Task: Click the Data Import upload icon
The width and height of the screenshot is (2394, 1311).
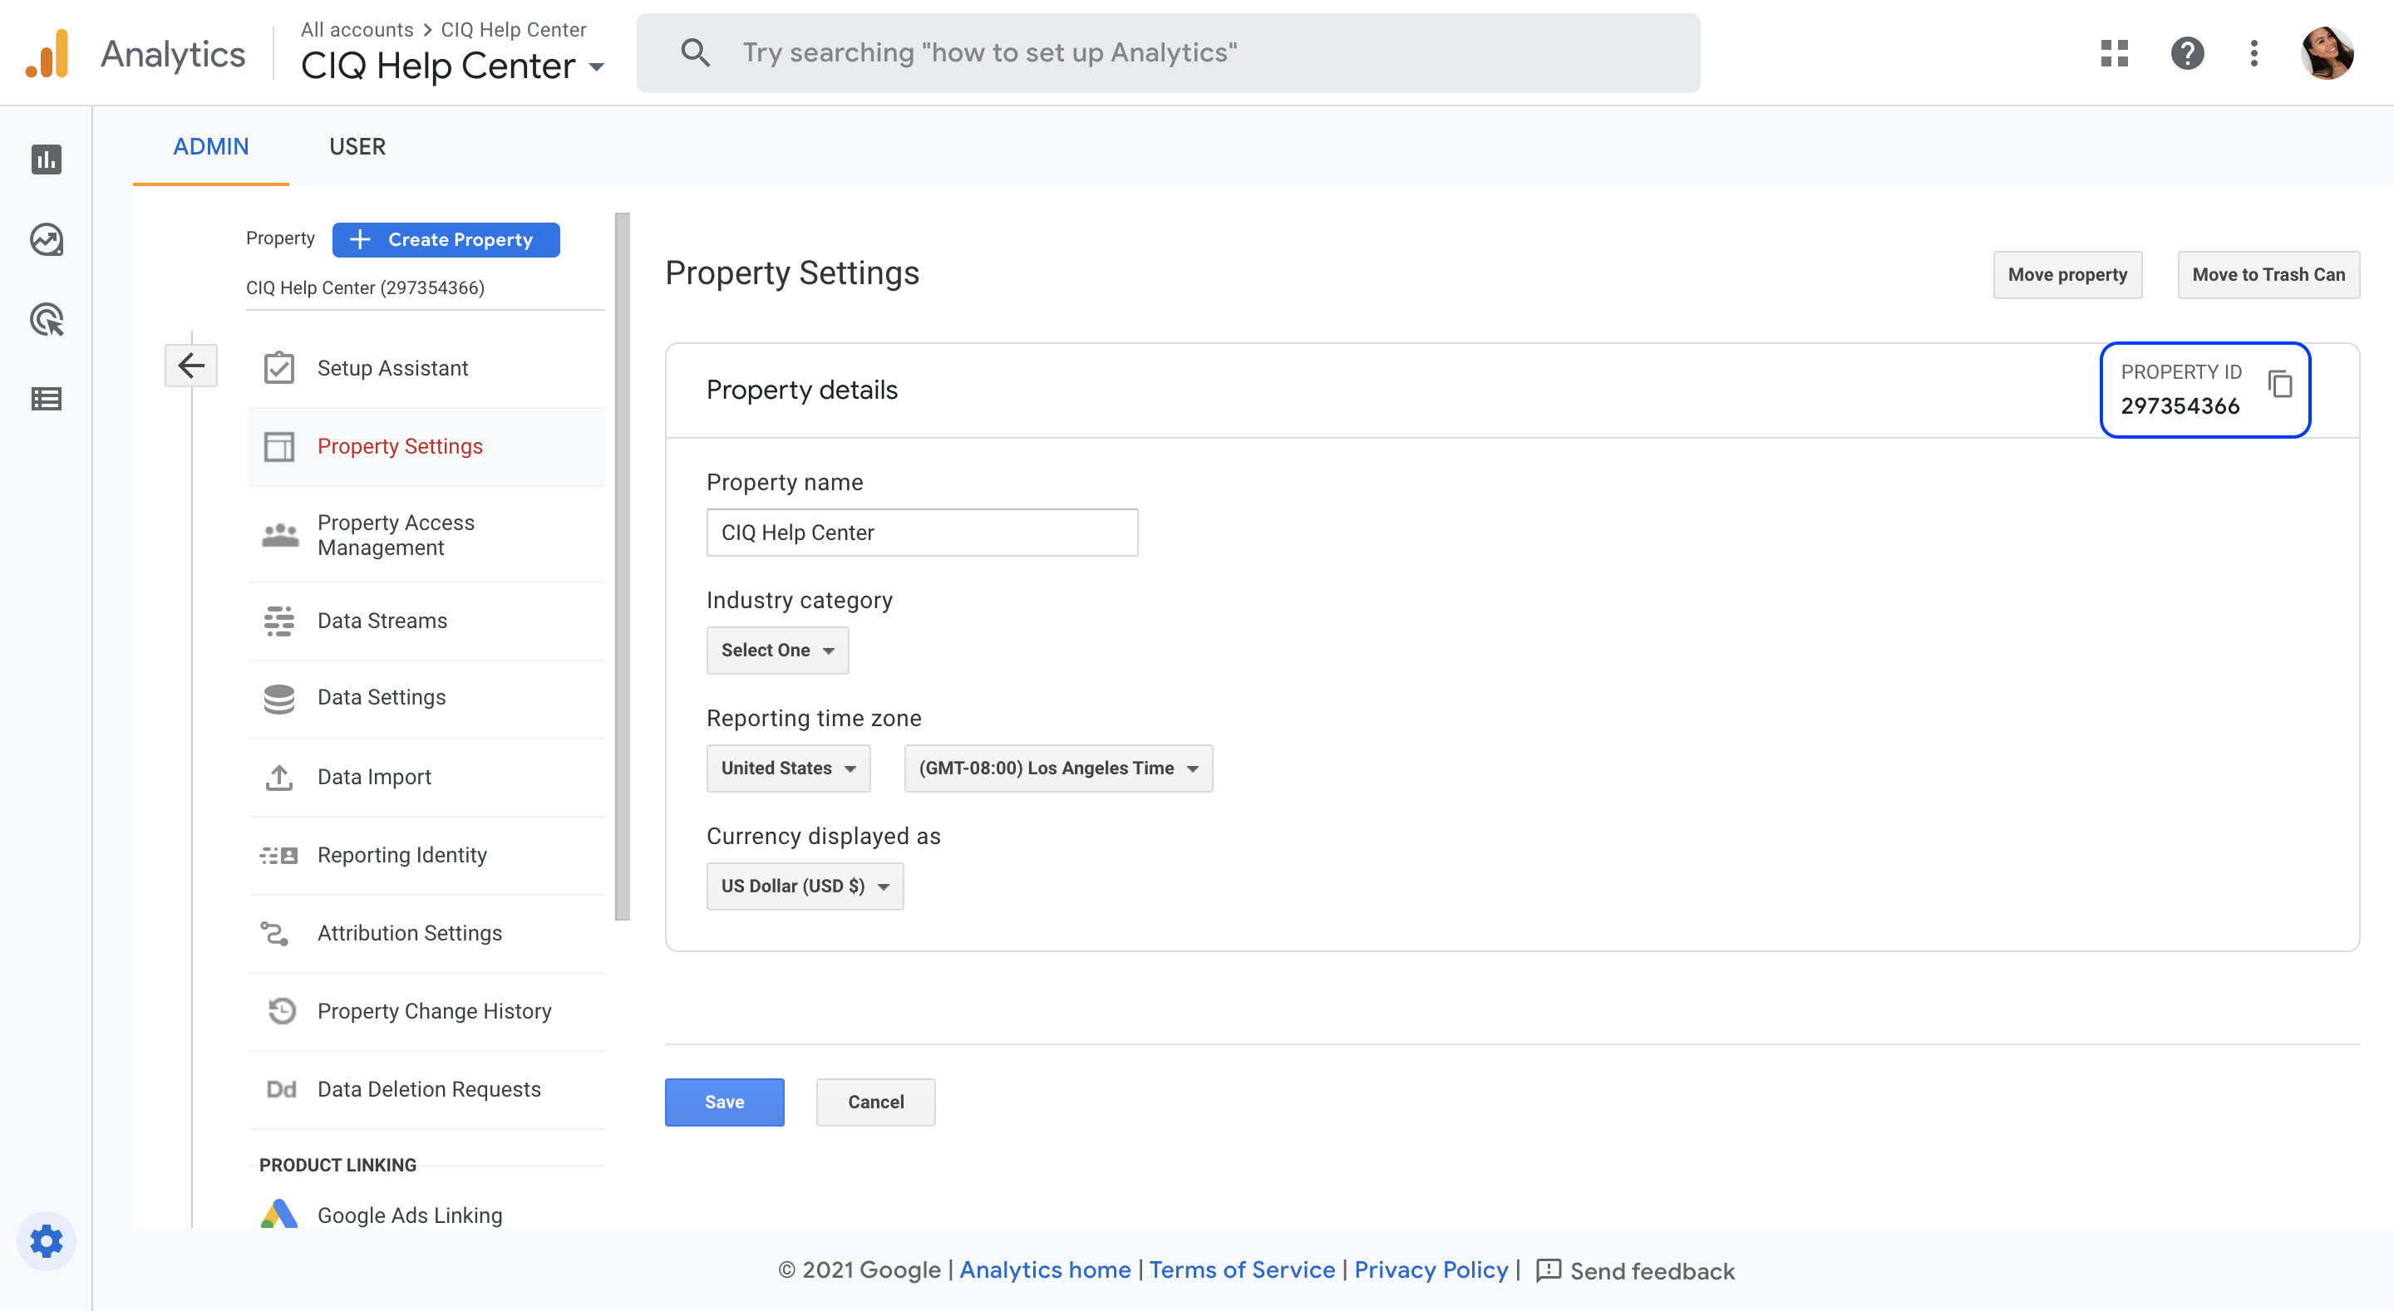Action: coord(278,777)
